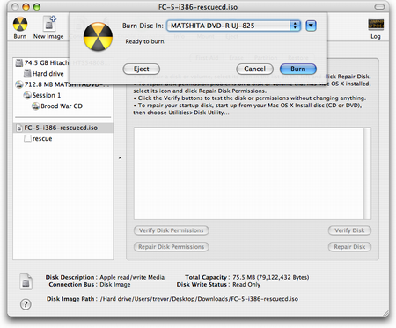Open help with the question mark button
Screen dimensions: 396x328
pos(26,304)
